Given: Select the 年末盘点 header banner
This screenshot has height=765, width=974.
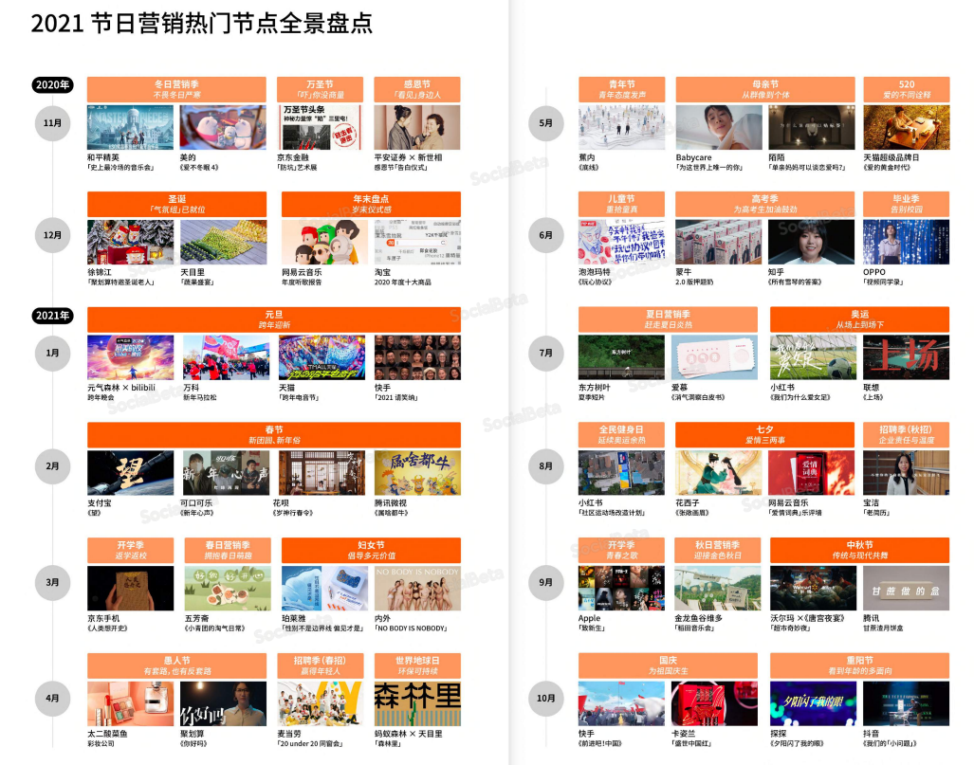Looking at the screenshot, I should (x=371, y=204).
